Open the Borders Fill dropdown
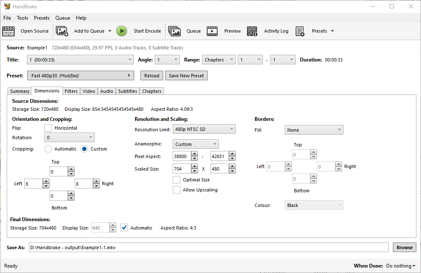Image resolution: width=421 pixels, height=273 pixels. [x=314, y=130]
